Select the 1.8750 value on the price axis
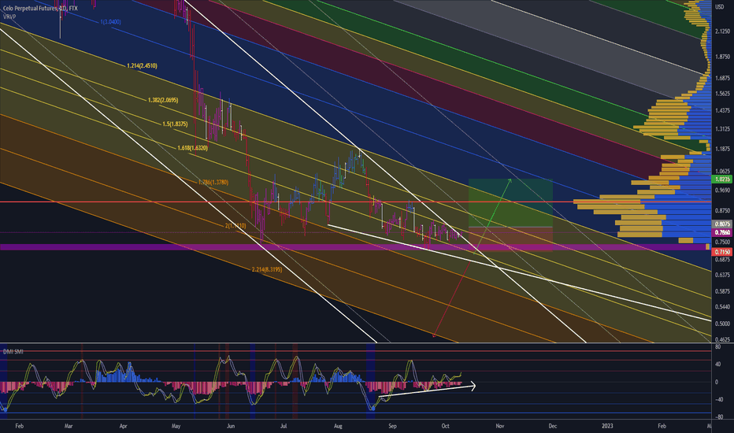 (x=722, y=57)
